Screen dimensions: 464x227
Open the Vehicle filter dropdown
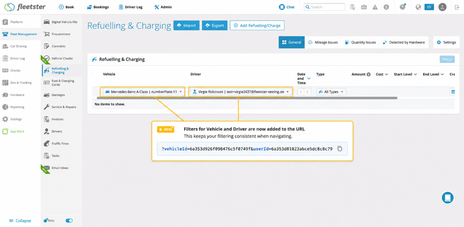[143, 92]
